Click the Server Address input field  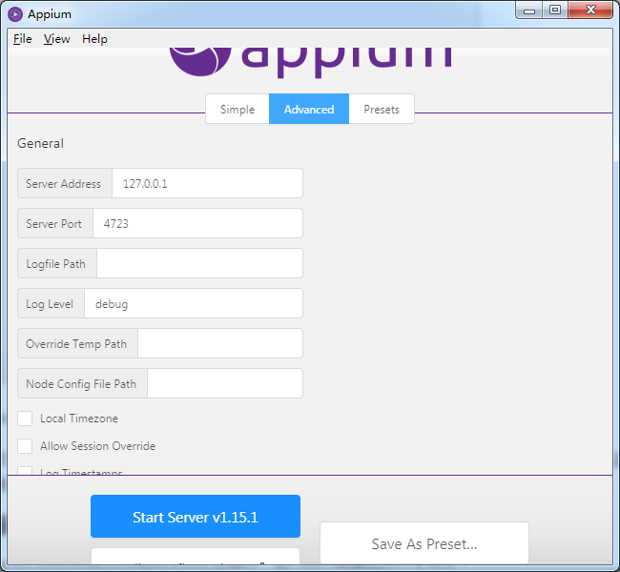tap(207, 183)
